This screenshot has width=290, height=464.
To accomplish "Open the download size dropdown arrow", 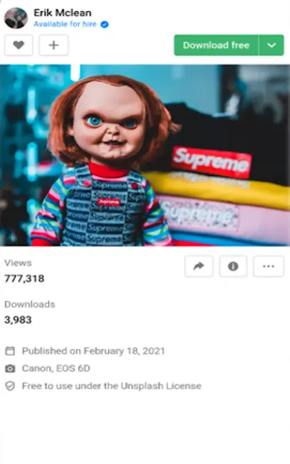I will [271, 45].
